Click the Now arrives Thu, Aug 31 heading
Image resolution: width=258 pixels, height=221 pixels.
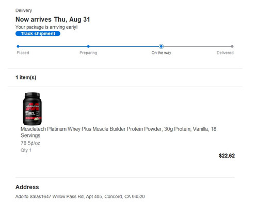(53, 20)
